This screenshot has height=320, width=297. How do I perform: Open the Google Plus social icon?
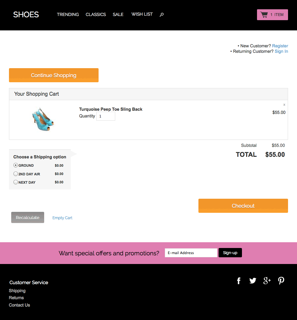point(267,281)
